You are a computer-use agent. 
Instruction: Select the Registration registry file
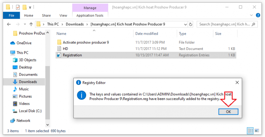coord(72,55)
